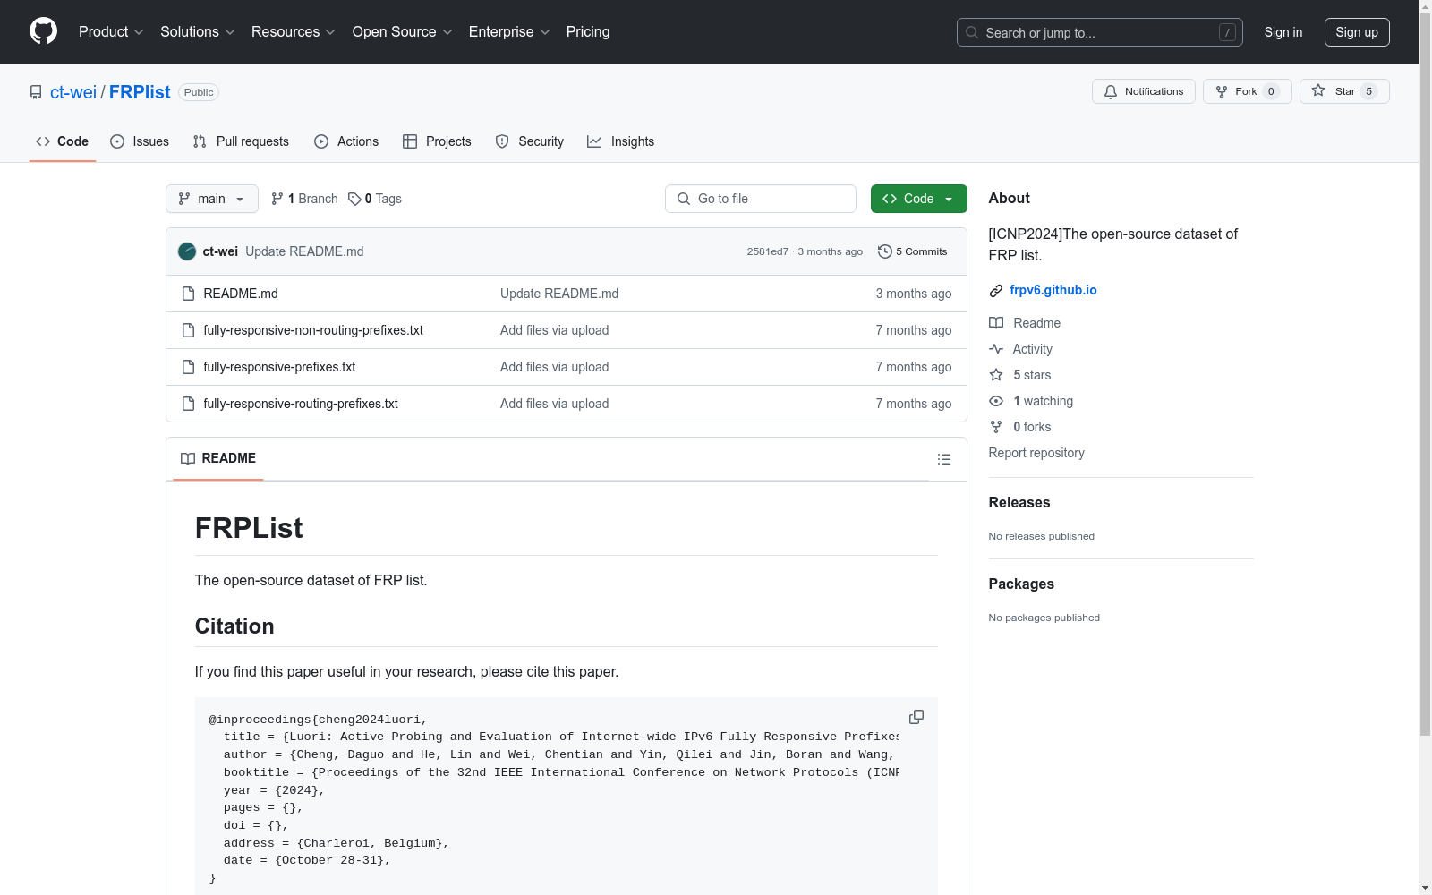Click the pulse icon beside Activity
Screen dimensions: 1432x895
pos(996,349)
